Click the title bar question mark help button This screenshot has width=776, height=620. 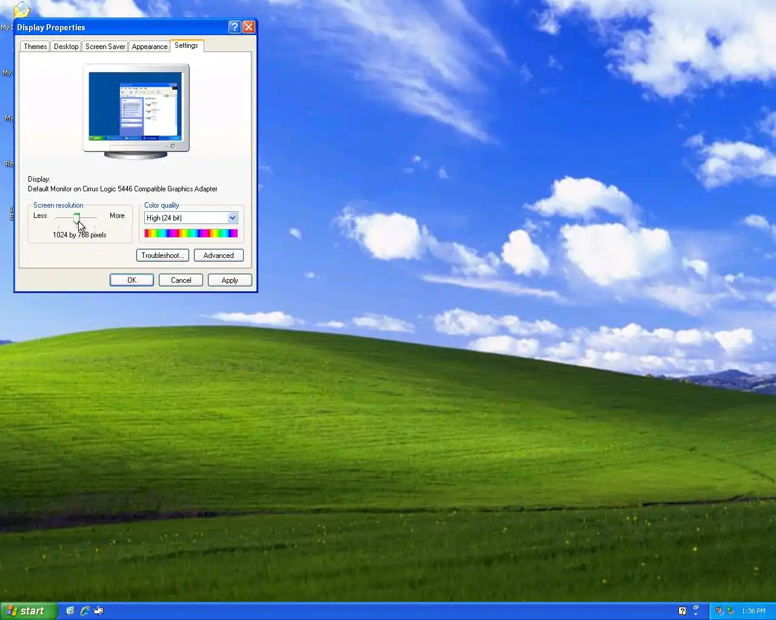point(235,27)
